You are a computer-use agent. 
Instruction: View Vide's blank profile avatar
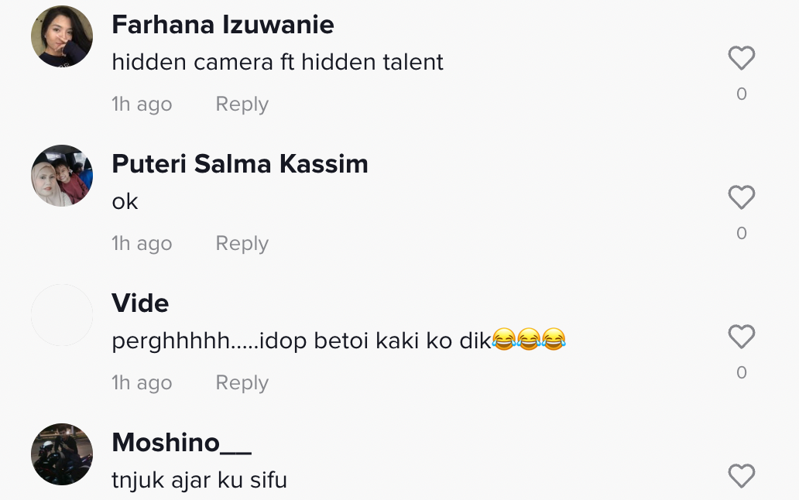point(62,315)
